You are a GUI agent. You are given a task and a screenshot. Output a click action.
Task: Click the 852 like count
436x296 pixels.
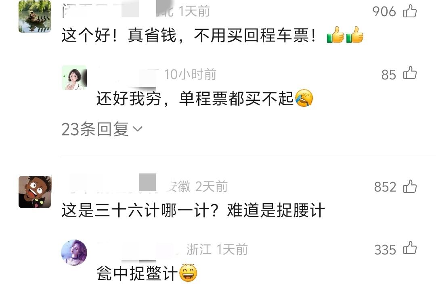[385, 187]
